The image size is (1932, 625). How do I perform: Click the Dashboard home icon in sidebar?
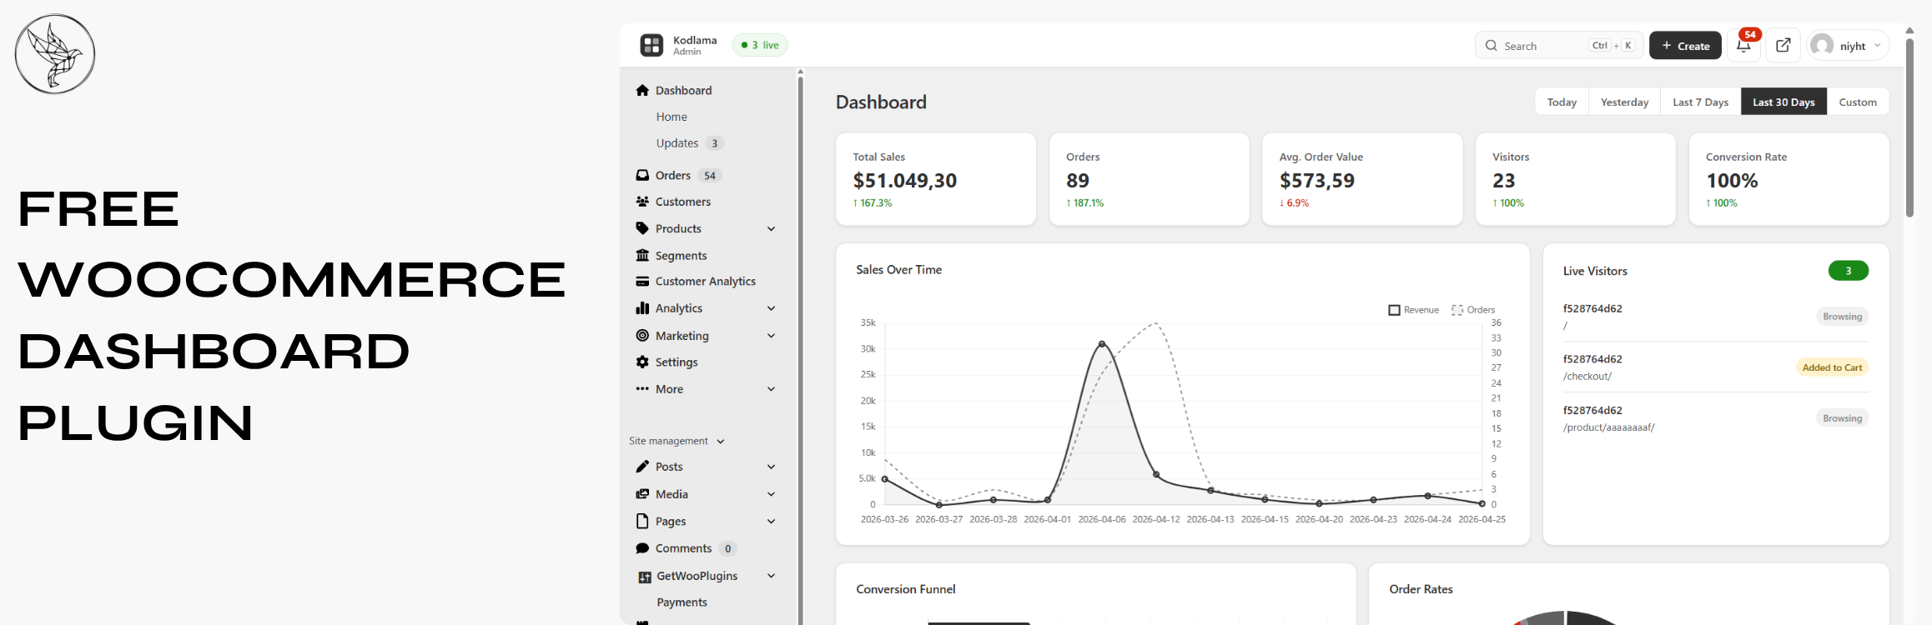coord(642,90)
